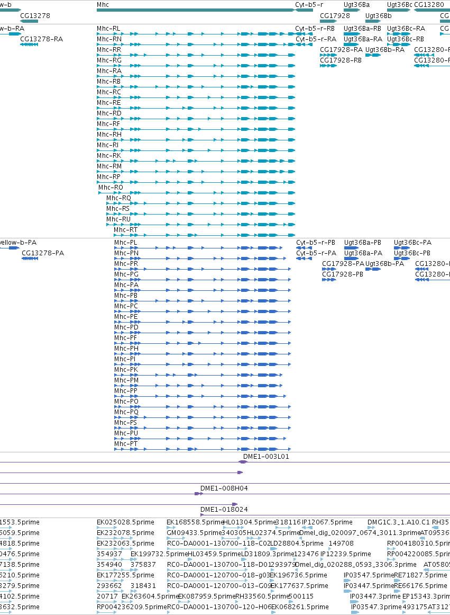The height and width of the screenshot is (615, 450).
Task: Click the Ugt36Bb-PA protein label
Action: [384, 264]
